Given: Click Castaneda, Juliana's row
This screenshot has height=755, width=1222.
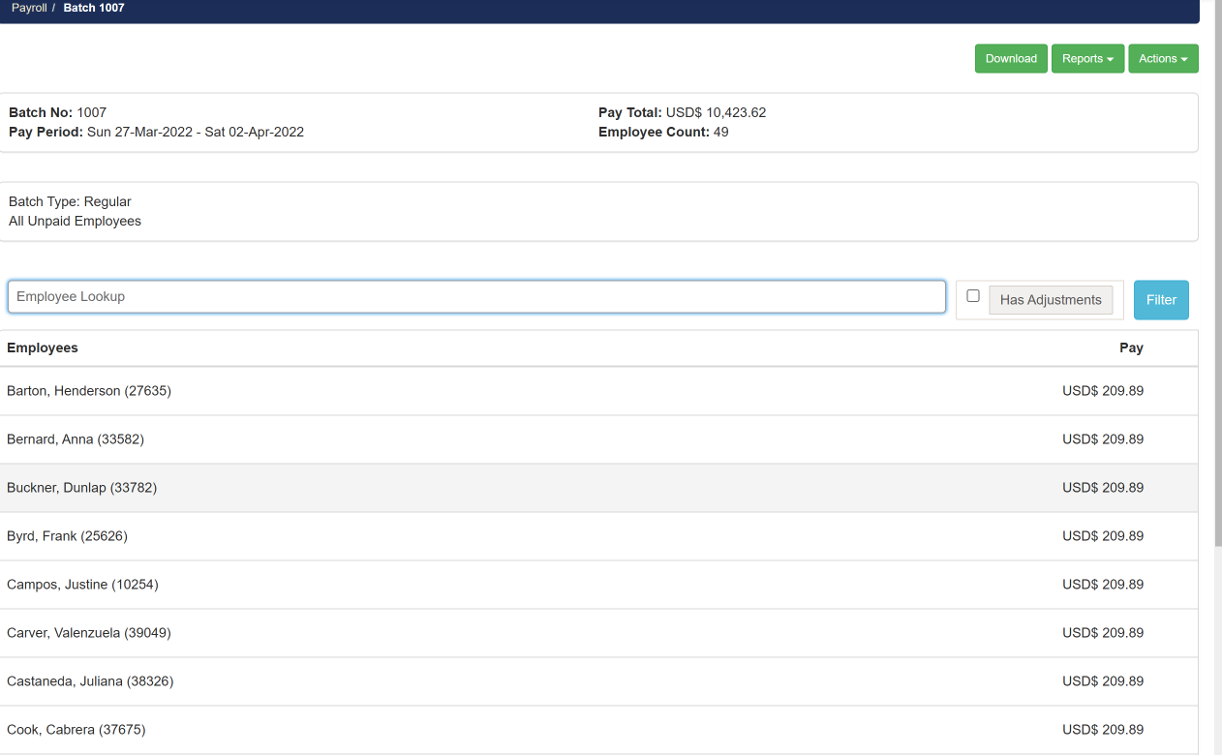Looking at the screenshot, I should (91, 680).
